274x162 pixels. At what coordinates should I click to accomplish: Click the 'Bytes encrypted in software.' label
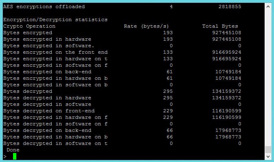(49, 46)
